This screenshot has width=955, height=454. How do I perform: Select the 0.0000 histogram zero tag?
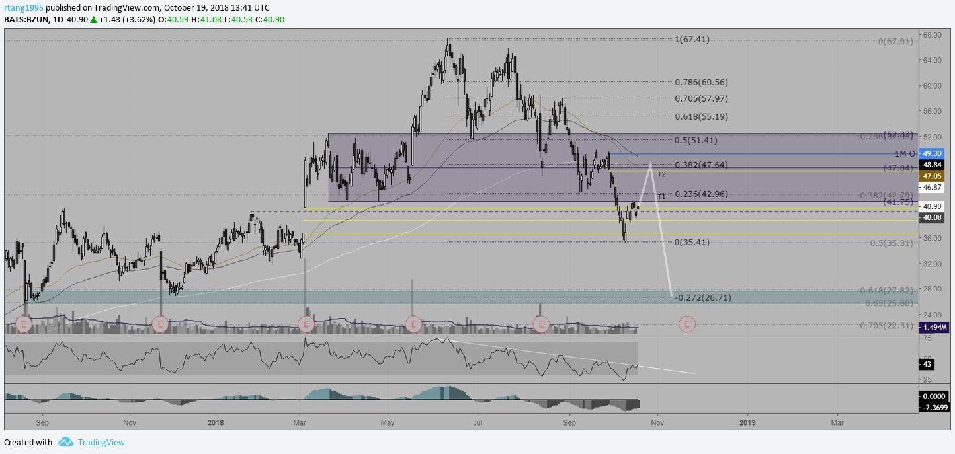tap(934, 396)
